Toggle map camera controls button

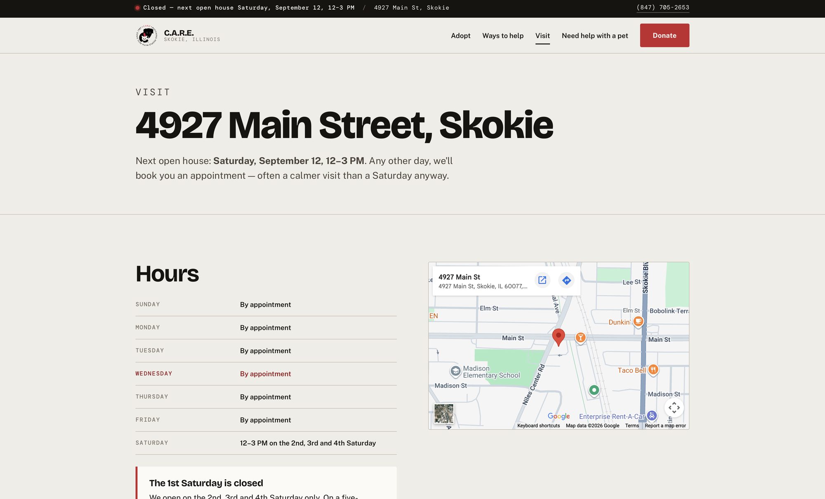click(674, 408)
